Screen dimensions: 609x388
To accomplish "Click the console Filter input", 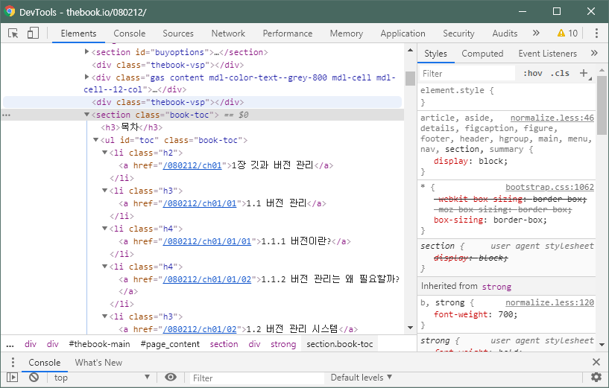I will (x=257, y=378).
